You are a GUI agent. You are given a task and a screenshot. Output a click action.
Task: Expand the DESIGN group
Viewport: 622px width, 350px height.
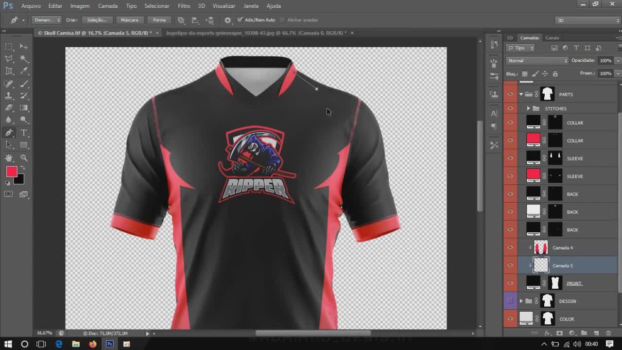tap(521, 301)
